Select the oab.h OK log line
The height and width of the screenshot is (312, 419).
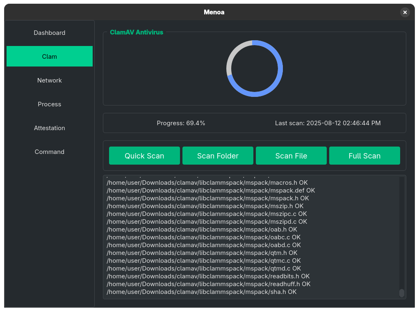[202, 229]
